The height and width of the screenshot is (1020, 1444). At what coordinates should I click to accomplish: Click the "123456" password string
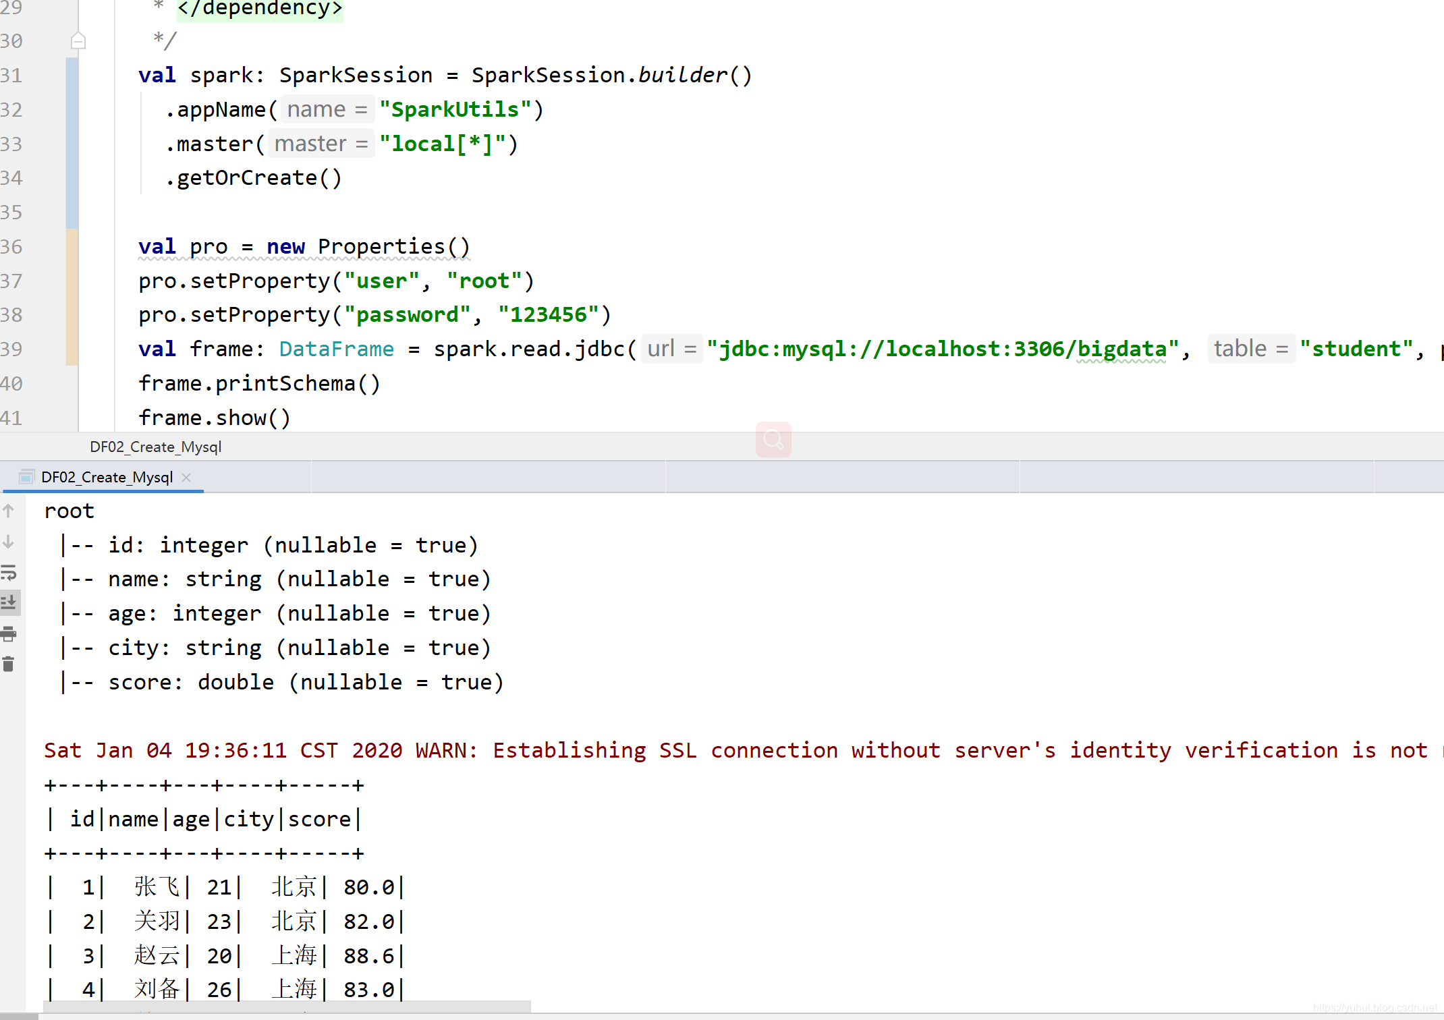click(549, 315)
